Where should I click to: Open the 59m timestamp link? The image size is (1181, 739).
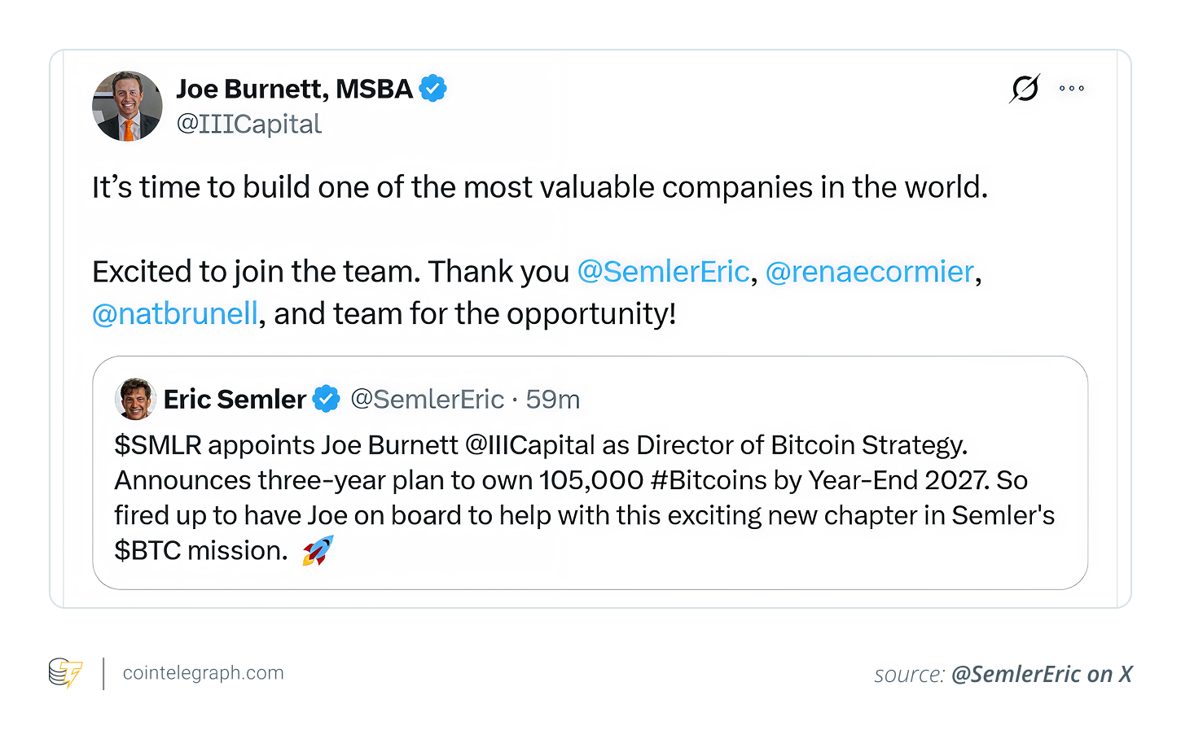(553, 399)
